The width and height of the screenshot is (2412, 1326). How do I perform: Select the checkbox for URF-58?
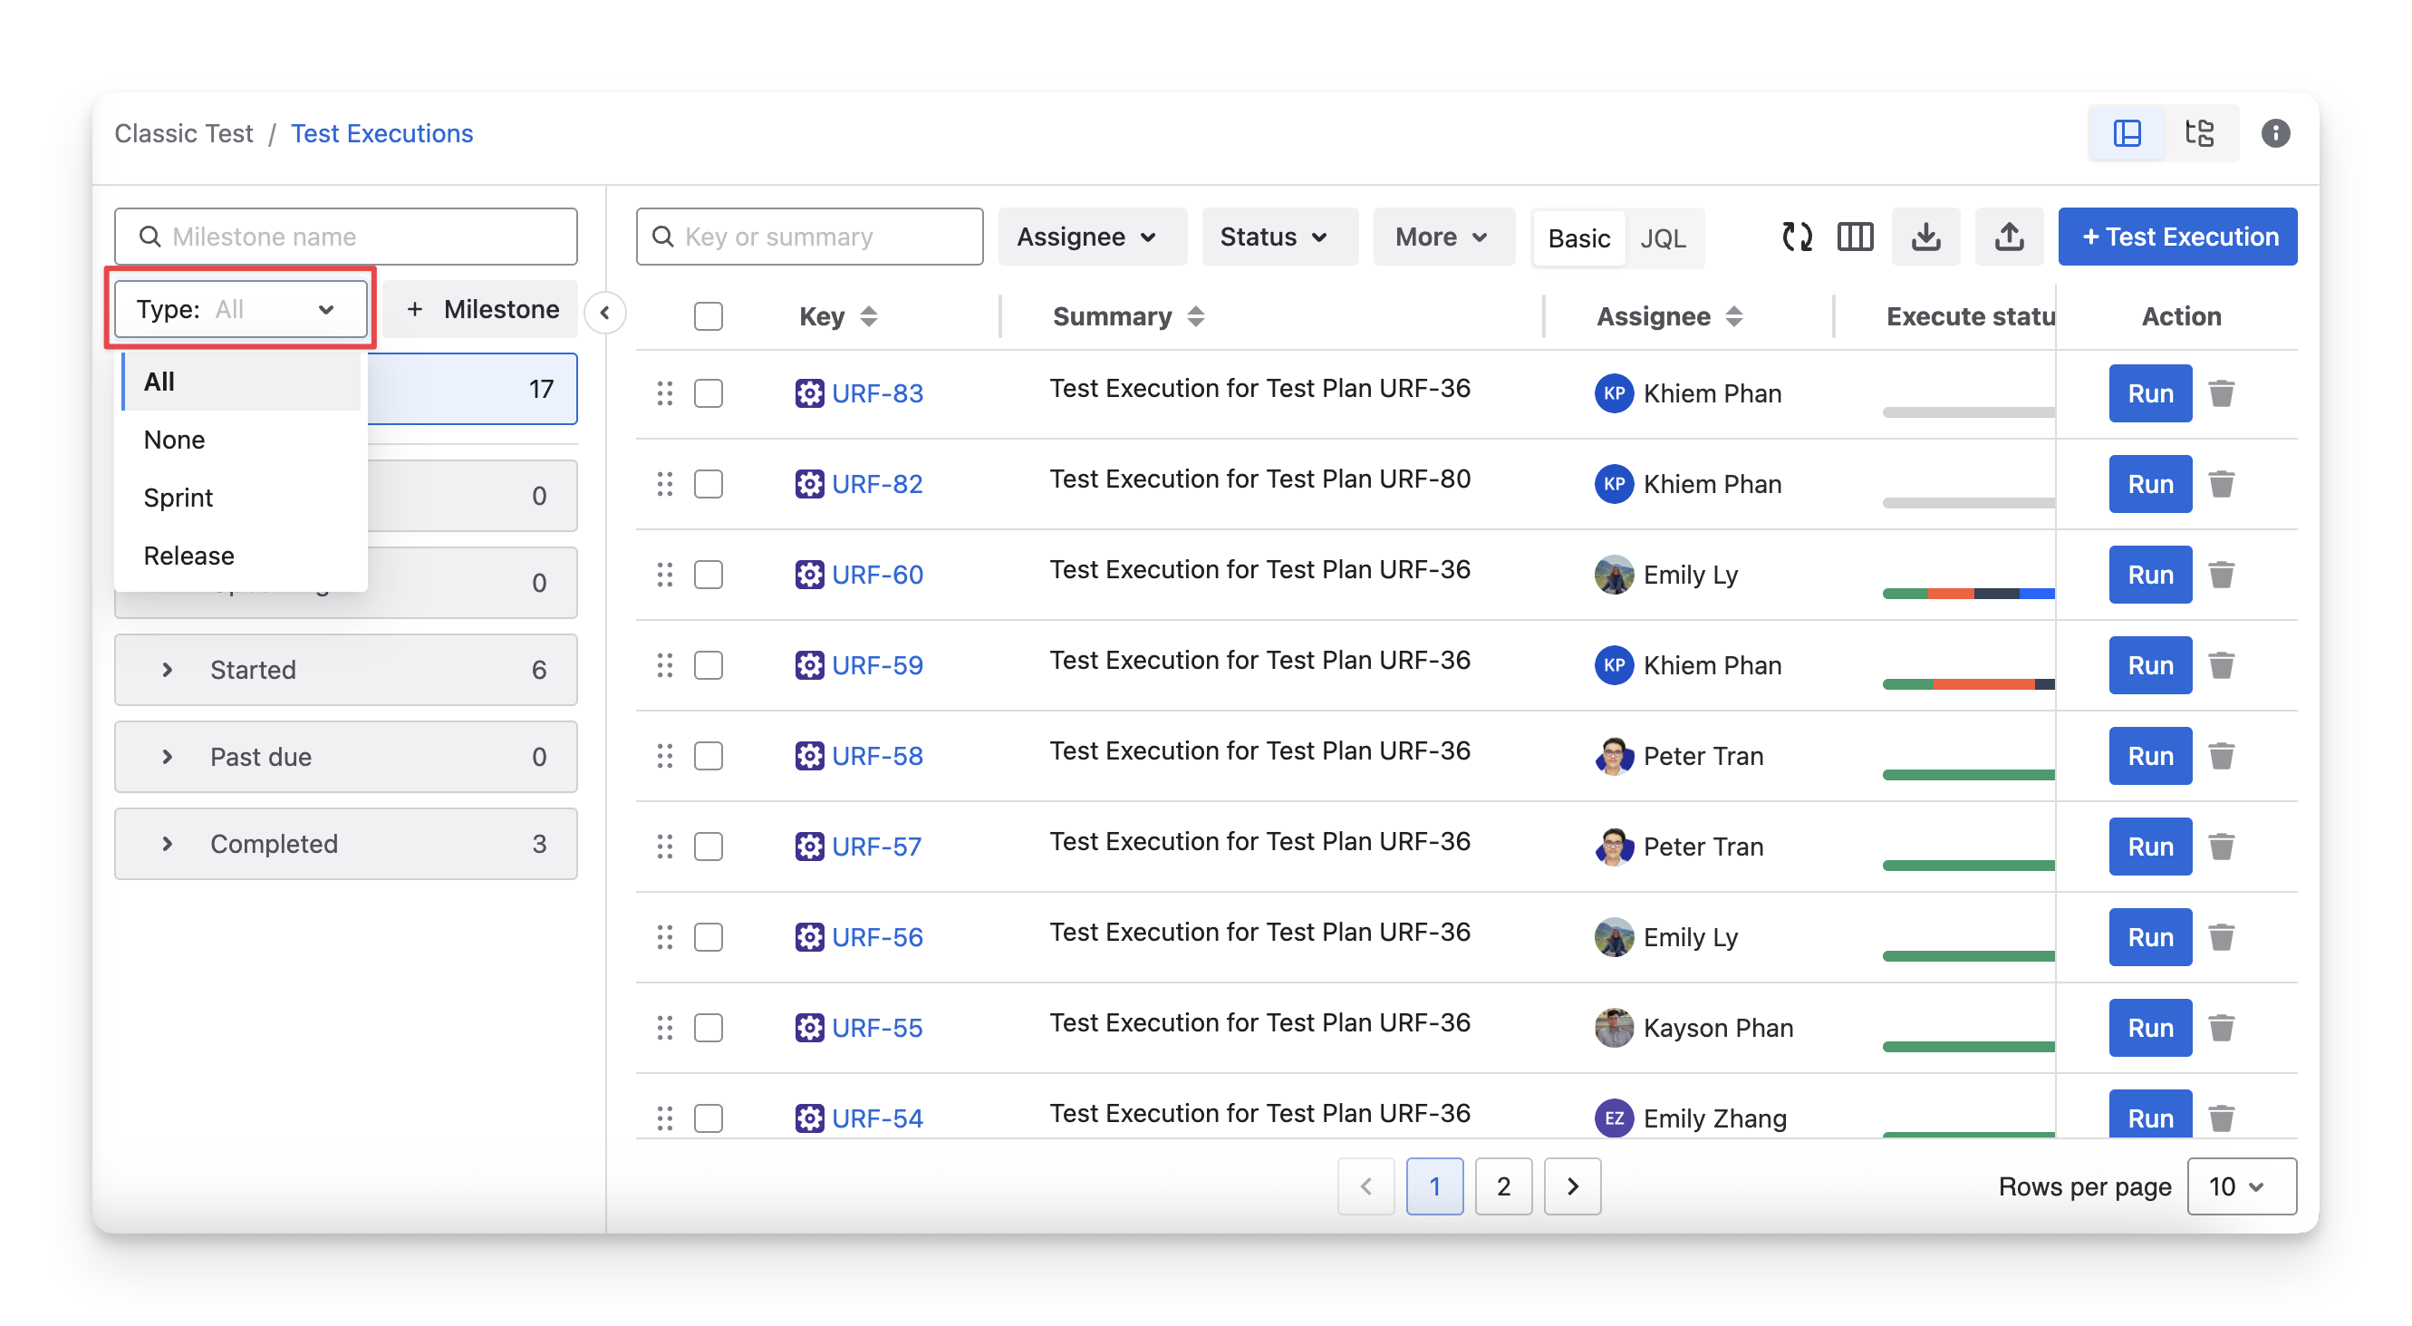coord(708,756)
